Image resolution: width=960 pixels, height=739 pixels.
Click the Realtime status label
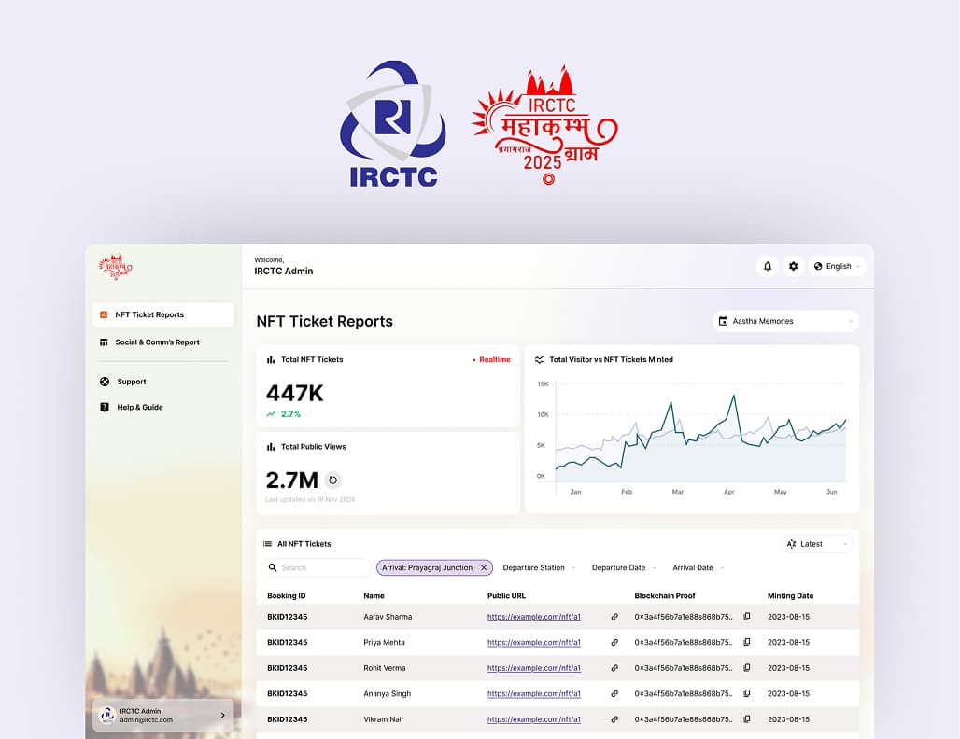click(x=491, y=360)
